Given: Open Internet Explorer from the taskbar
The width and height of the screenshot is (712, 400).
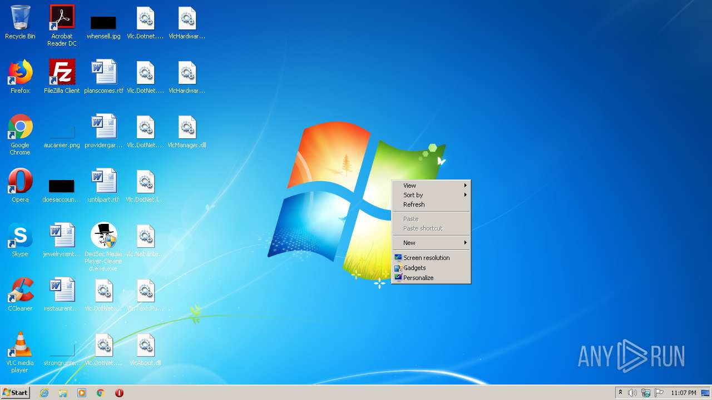Looking at the screenshot, I should click(44, 393).
